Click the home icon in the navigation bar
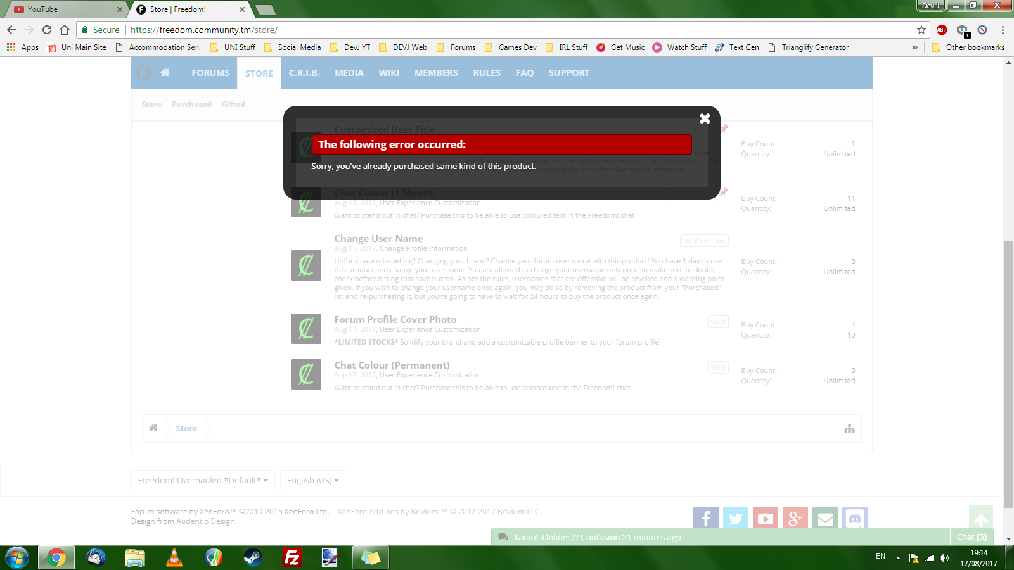The image size is (1014, 570). coord(165,73)
